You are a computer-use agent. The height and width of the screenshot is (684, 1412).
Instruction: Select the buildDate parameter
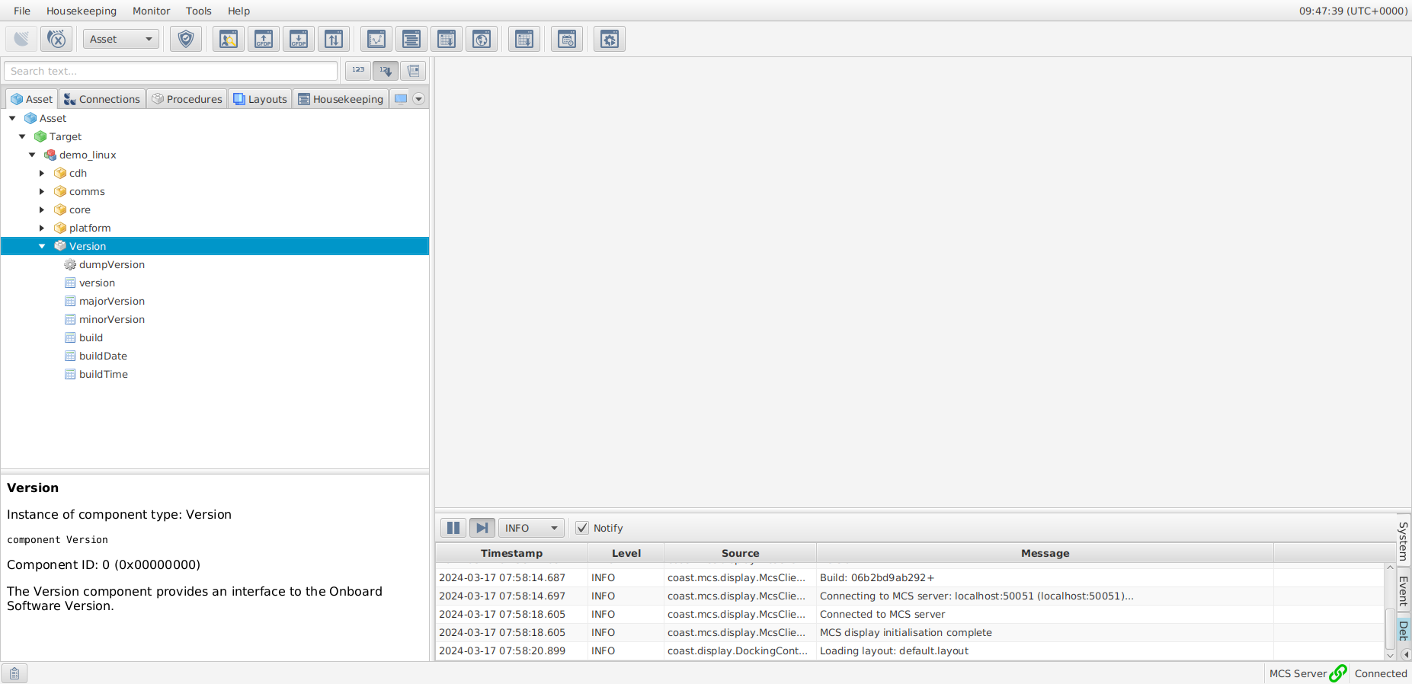[x=103, y=356]
